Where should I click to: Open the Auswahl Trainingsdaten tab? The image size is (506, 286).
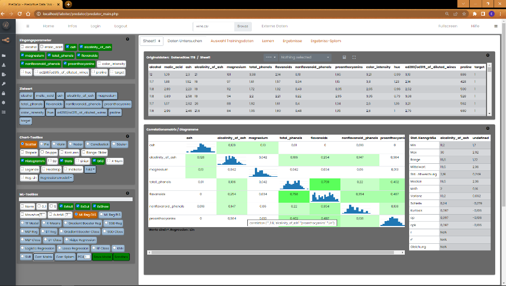click(232, 41)
